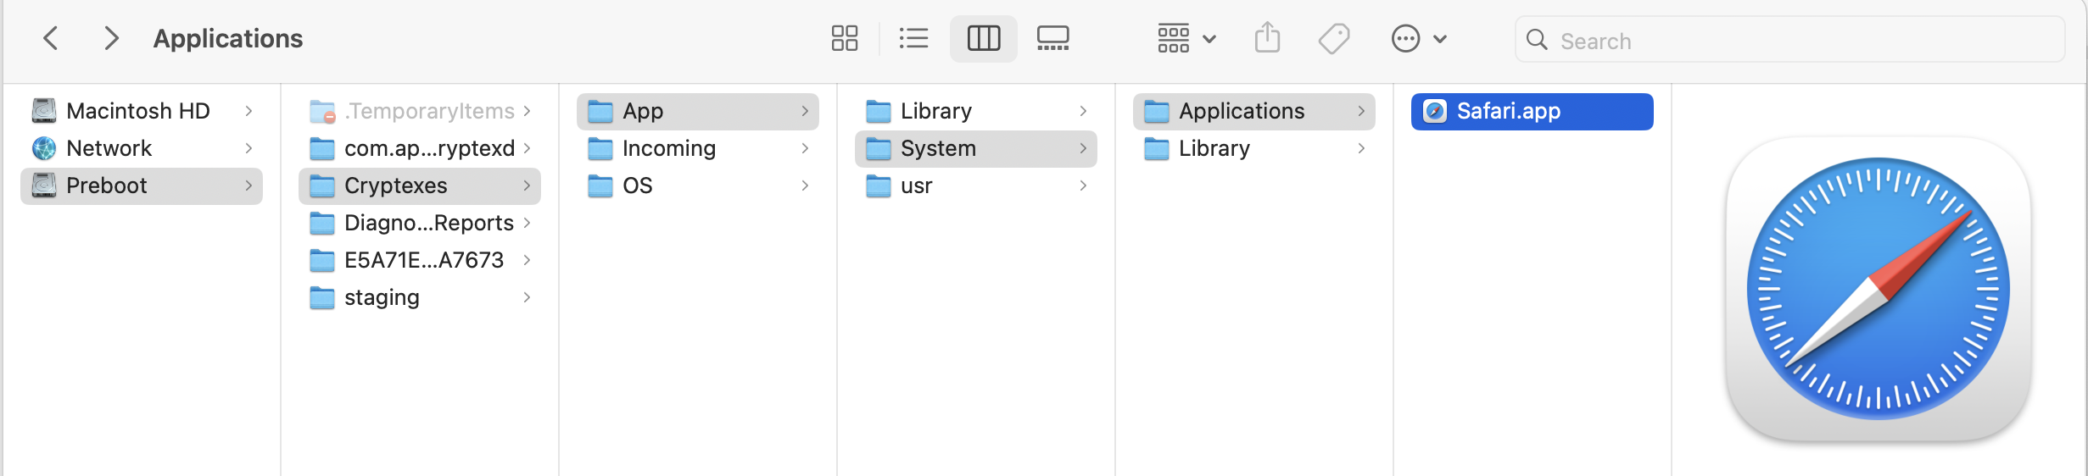The width and height of the screenshot is (2088, 476).
Task: Switch to list view
Action: pos(913,38)
